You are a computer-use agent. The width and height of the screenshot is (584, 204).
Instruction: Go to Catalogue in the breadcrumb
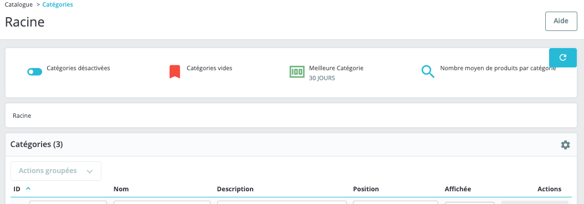point(19,5)
